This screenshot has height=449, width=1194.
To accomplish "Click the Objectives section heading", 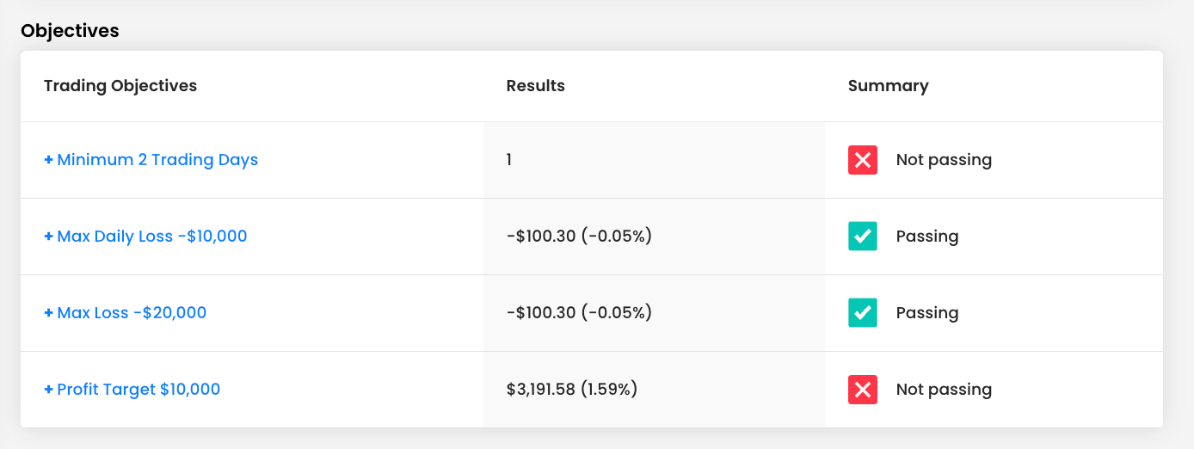I will coord(70,31).
